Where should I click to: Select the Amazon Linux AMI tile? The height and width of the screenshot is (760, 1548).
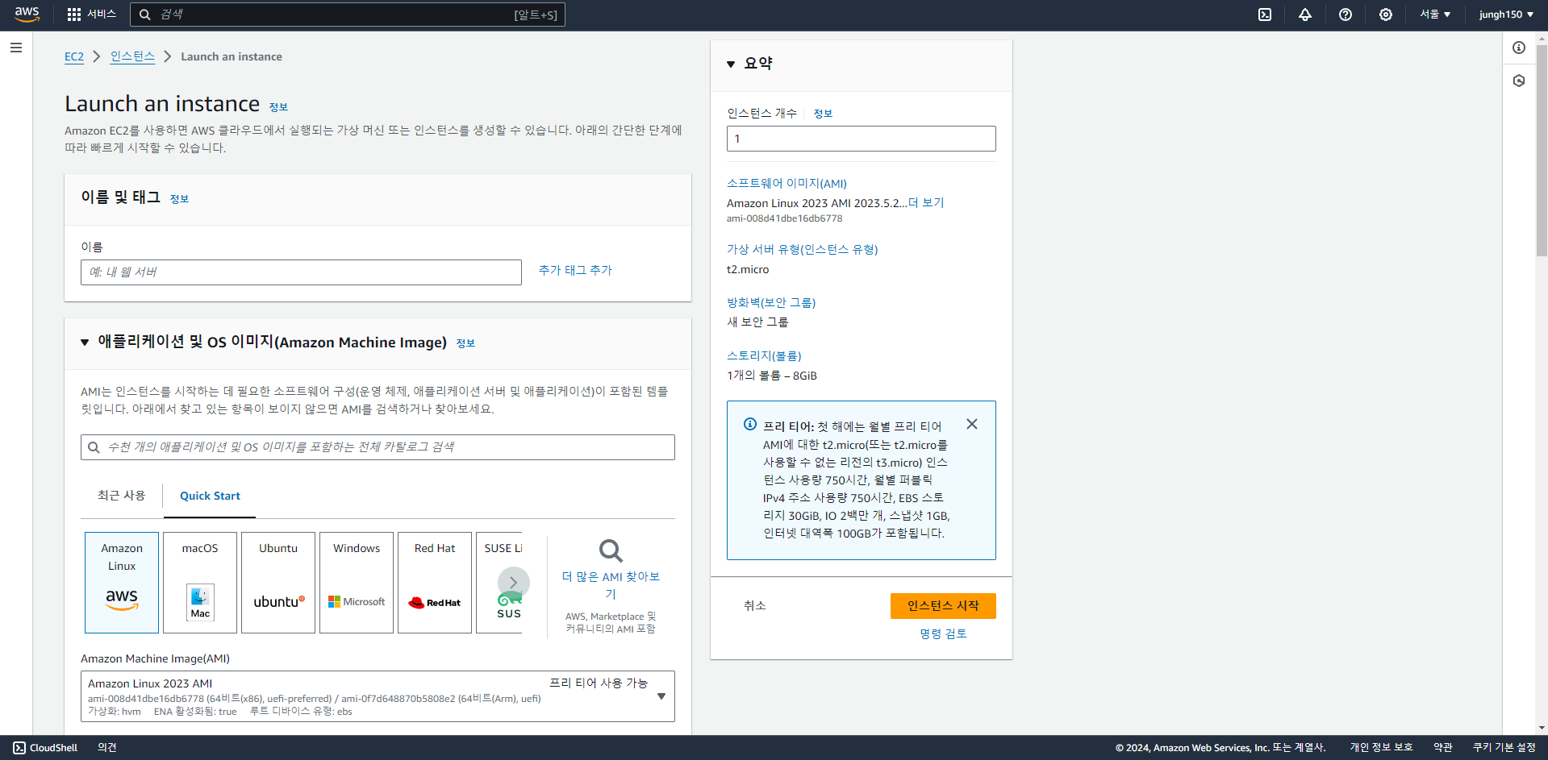(122, 583)
